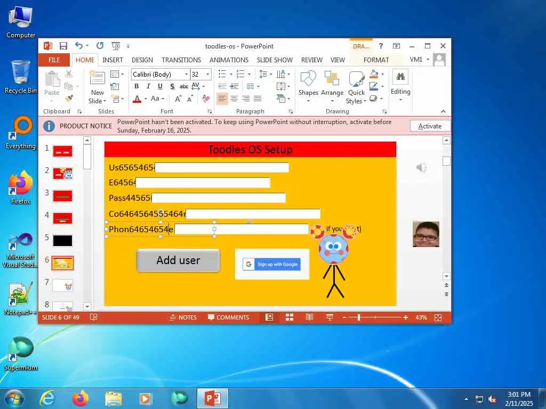Viewport: 546px width, 409px height.
Task: Switch to the DESIGN tab
Action: (x=142, y=60)
